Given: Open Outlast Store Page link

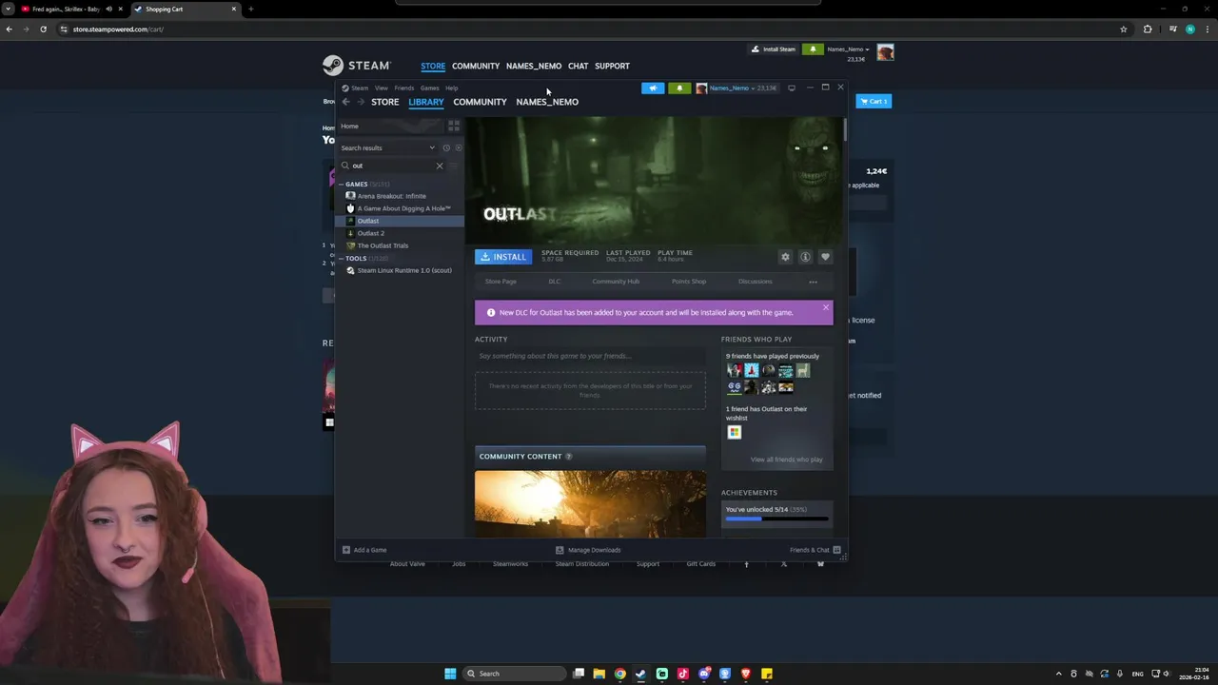Looking at the screenshot, I should pos(501,282).
